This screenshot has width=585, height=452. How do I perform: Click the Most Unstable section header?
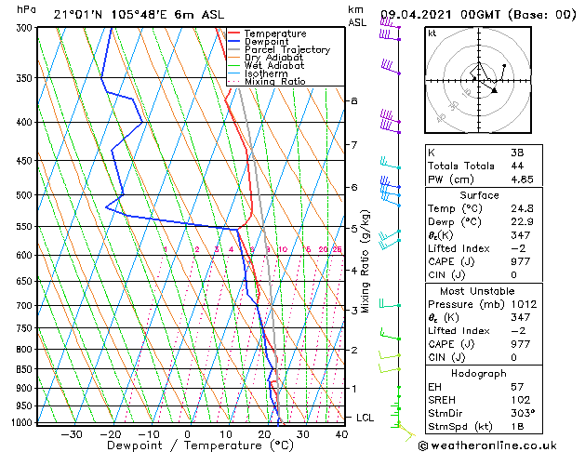(x=477, y=291)
